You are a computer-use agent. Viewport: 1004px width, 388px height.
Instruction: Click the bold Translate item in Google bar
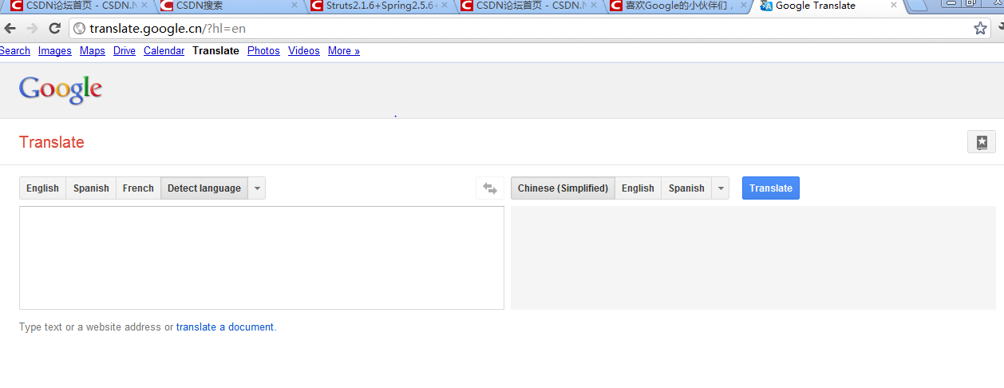click(x=215, y=51)
